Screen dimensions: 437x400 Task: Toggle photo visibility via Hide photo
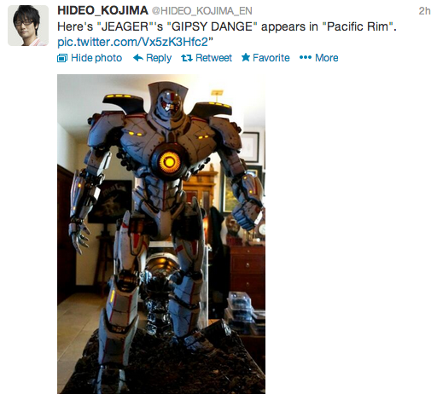tap(96, 58)
